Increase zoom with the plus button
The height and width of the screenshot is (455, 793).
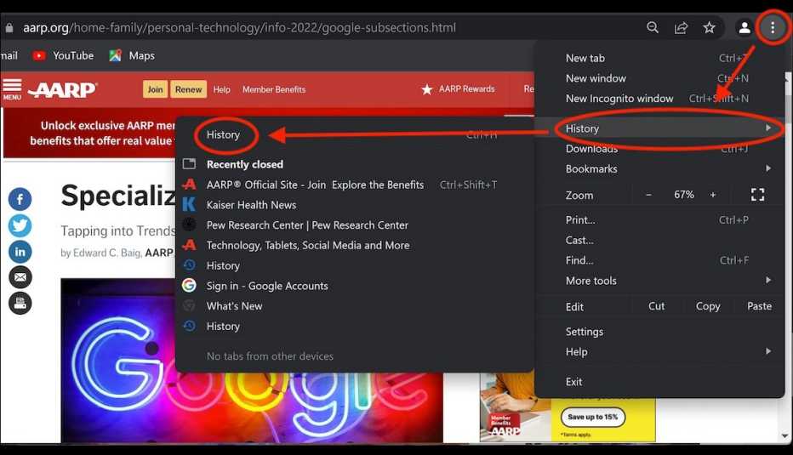click(712, 195)
